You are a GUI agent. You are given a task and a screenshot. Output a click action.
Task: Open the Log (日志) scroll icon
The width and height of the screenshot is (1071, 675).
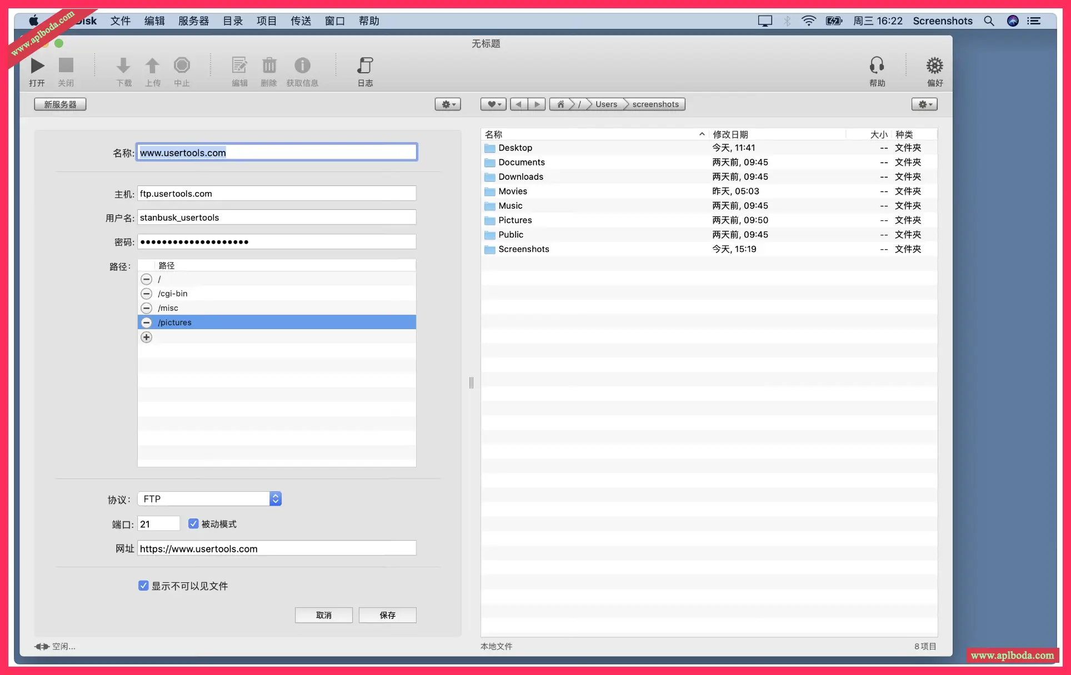click(365, 66)
